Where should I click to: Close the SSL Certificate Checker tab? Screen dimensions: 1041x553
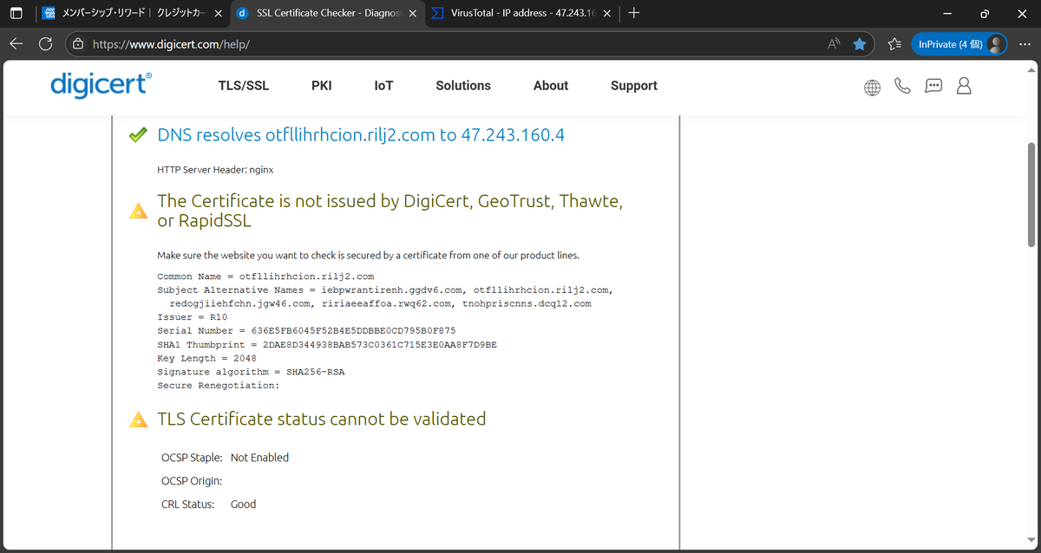tap(411, 14)
